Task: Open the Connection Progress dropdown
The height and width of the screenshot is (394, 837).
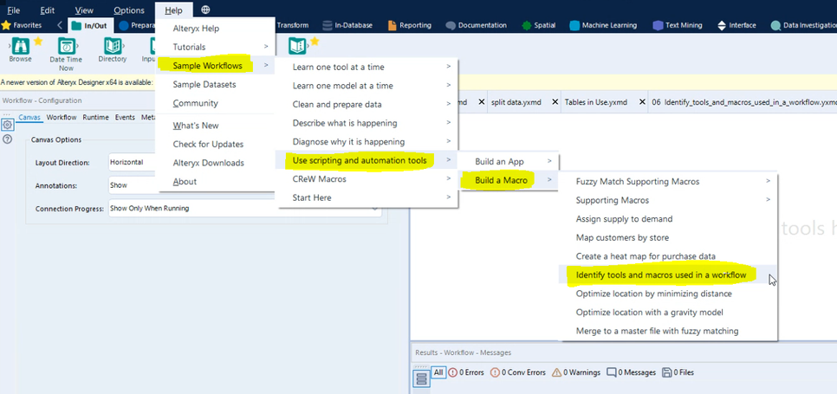Action: click(245, 209)
